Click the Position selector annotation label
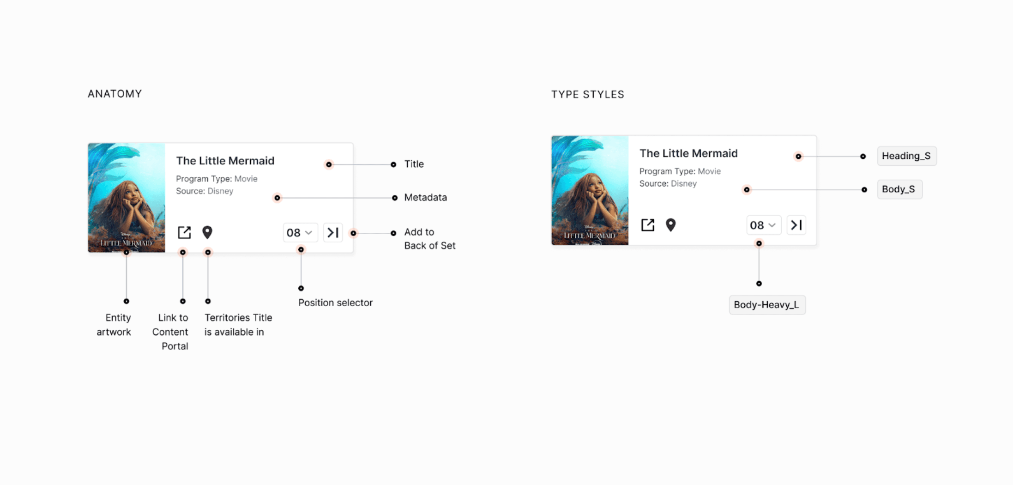The image size is (1013, 485). click(335, 303)
